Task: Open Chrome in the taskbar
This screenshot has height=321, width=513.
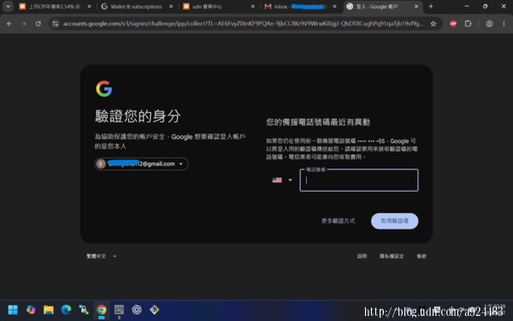Action: click(102, 310)
